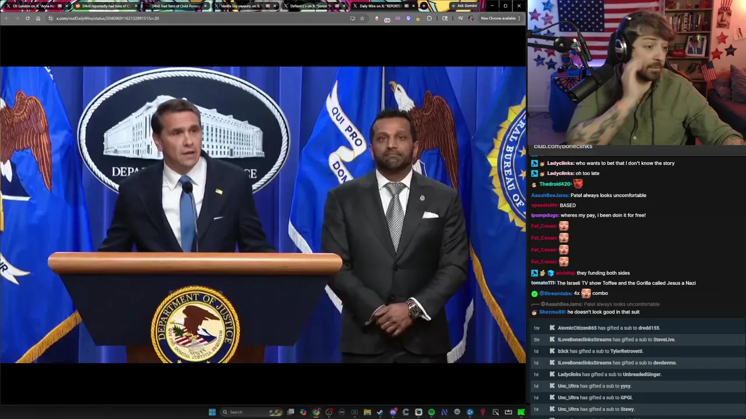Click 'b3ck has gifted a sub' row
746x419 pixels.
[638, 351]
